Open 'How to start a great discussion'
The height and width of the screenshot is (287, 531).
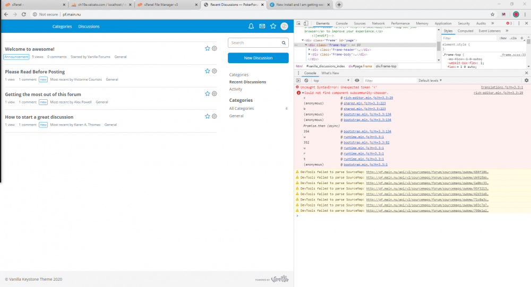(39, 117)
